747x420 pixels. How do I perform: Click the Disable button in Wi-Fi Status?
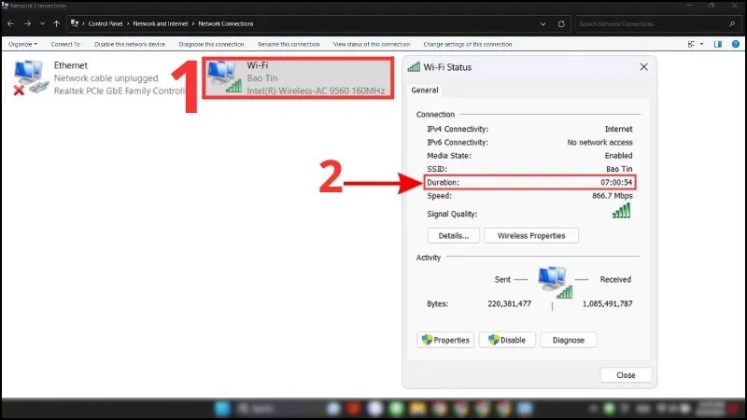(x=507, y=340)
